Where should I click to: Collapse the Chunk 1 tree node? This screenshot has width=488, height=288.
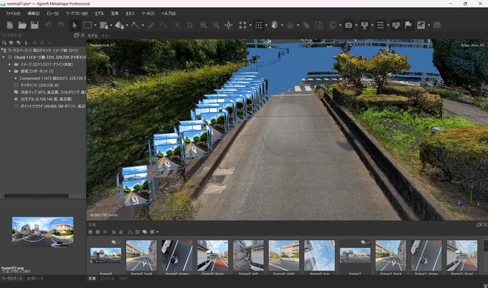(x=4, y=57)
